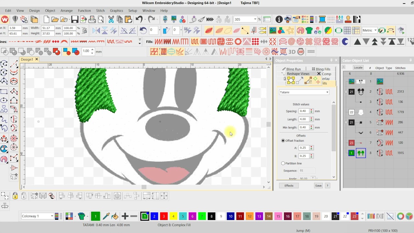Screen dimensions: 414x233
Task: Open a design with the folder icon
Action: click(x=55, y=19)
